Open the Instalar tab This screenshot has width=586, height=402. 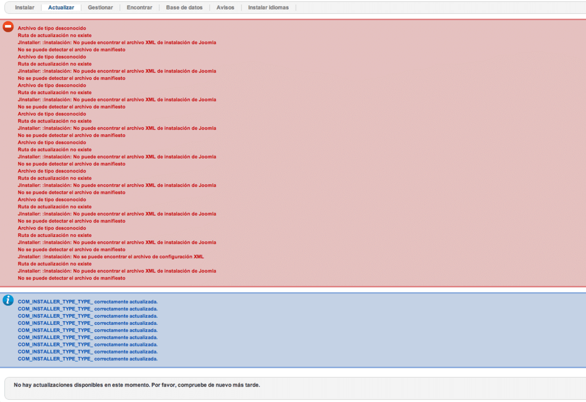(x=25, y=7)
